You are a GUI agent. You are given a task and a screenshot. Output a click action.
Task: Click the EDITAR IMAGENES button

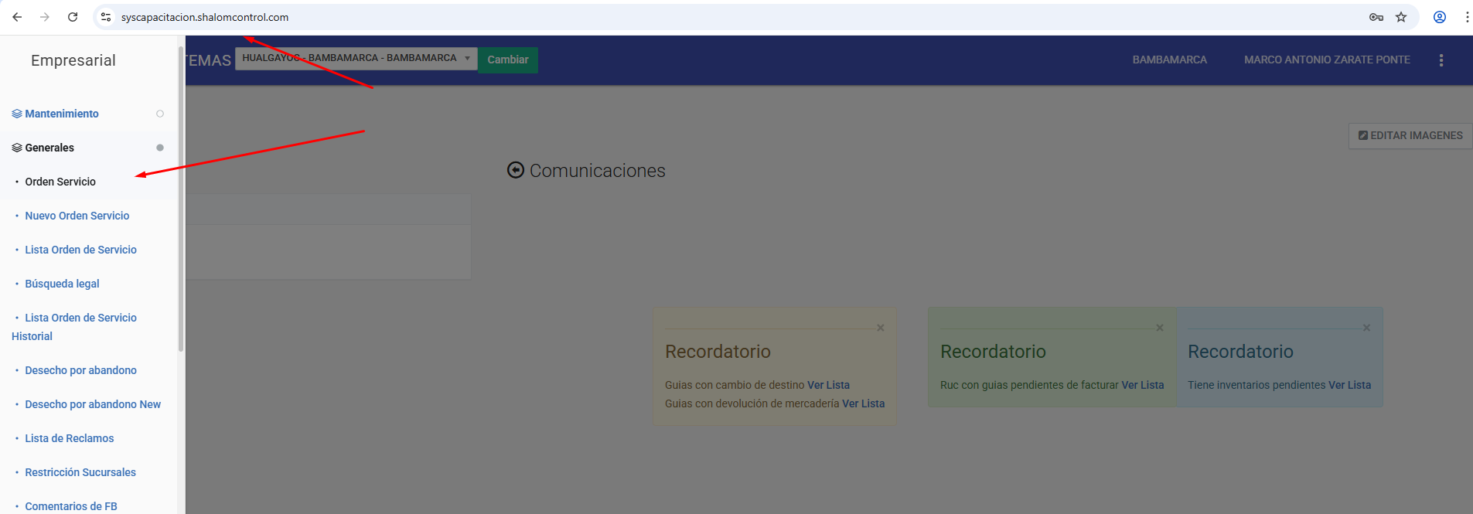point(1410,135)
